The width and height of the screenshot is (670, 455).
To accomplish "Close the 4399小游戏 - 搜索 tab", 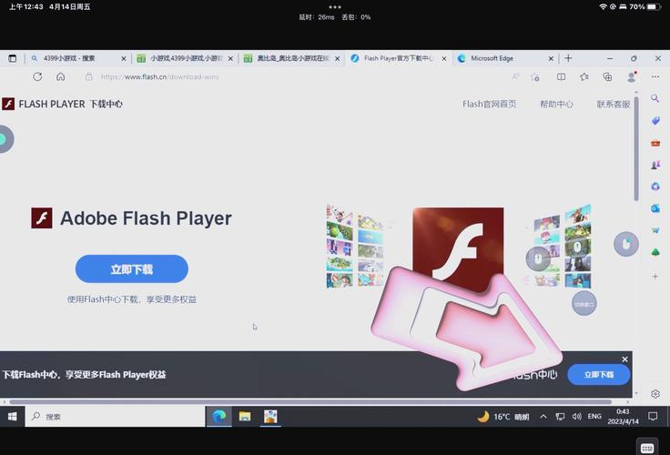I will pos(124,58).
